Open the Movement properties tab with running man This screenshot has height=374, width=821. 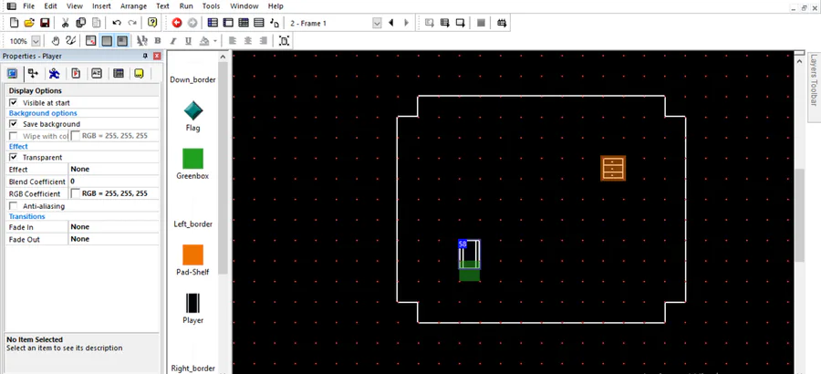click(x=54, y=73)
